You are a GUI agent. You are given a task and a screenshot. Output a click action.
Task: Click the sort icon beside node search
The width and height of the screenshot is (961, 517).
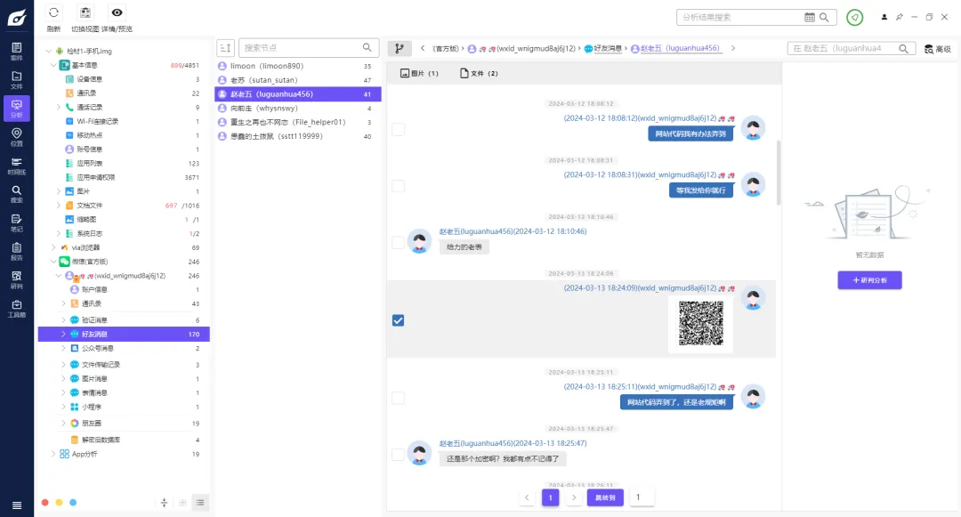[225, 47]
